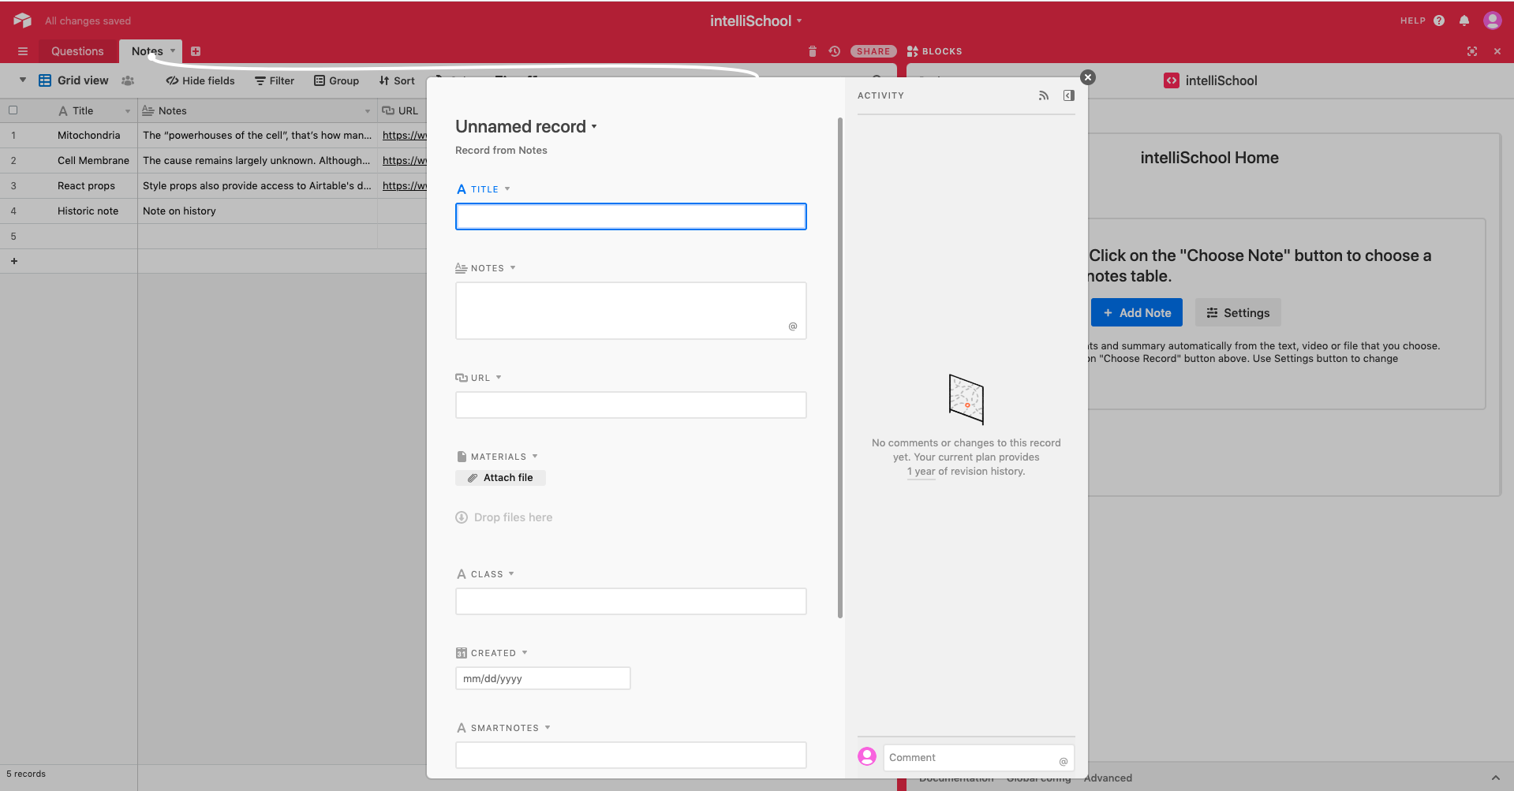The image size is (1514, 791).
Task: Focus the URL input field
Action: pyautogui.click(x=631, y=405)
